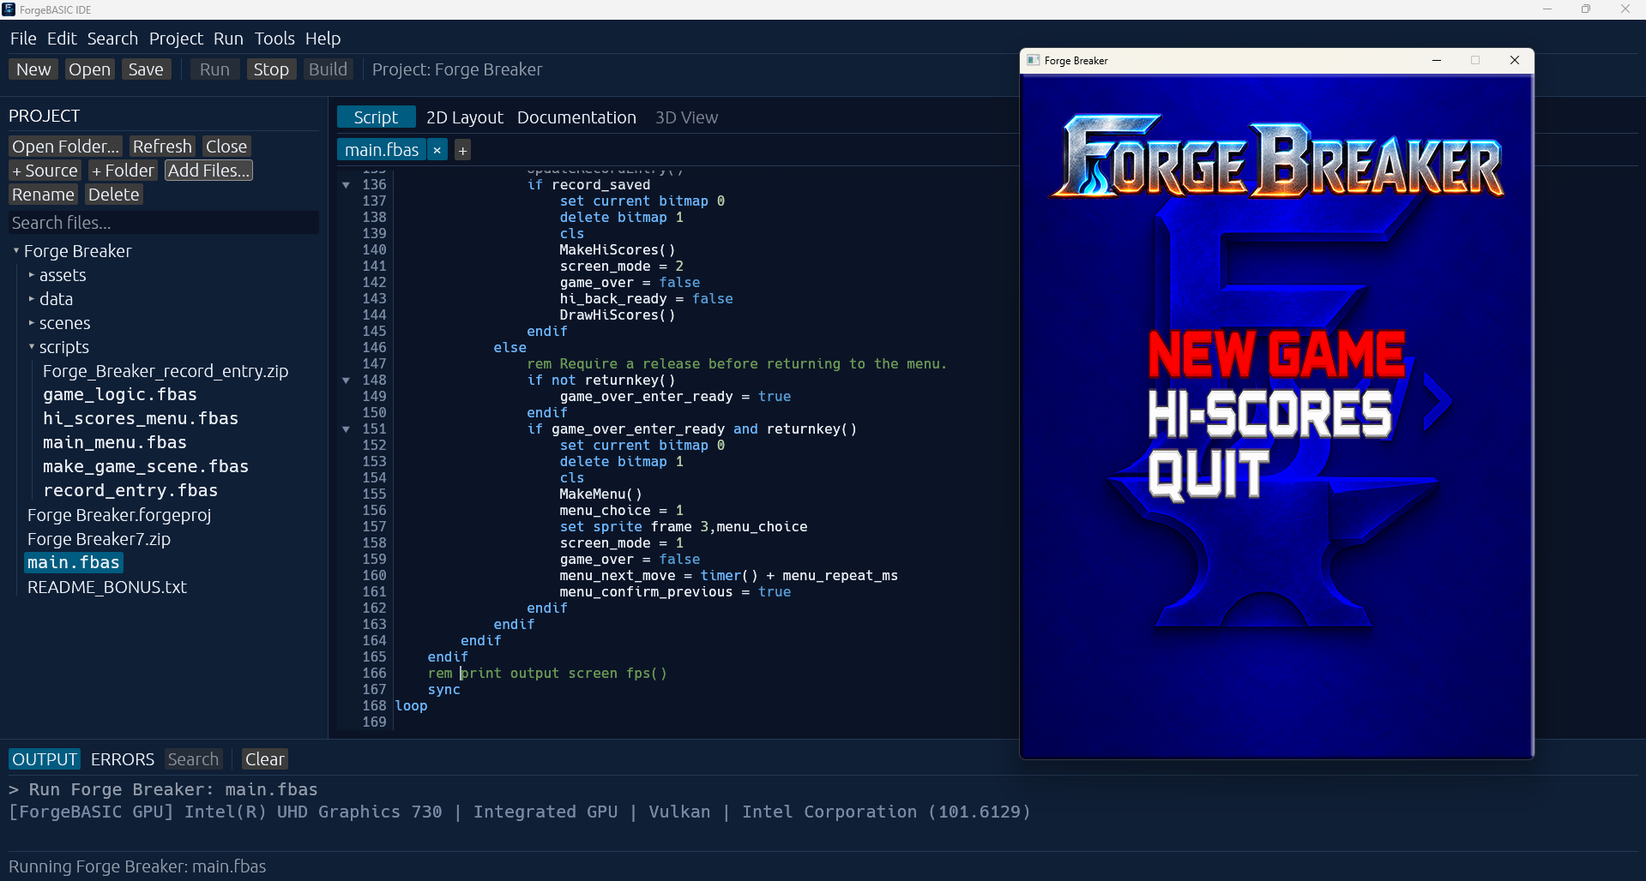Open the Project menu
Image resolution: width=1646 pixels, height=881 pixels.
tap(176, 39)
